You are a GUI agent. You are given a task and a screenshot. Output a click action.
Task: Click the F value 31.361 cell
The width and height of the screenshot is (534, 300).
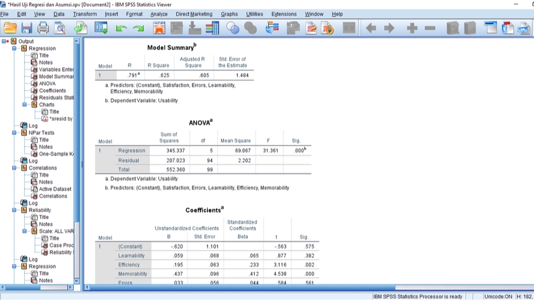(271, 150)
